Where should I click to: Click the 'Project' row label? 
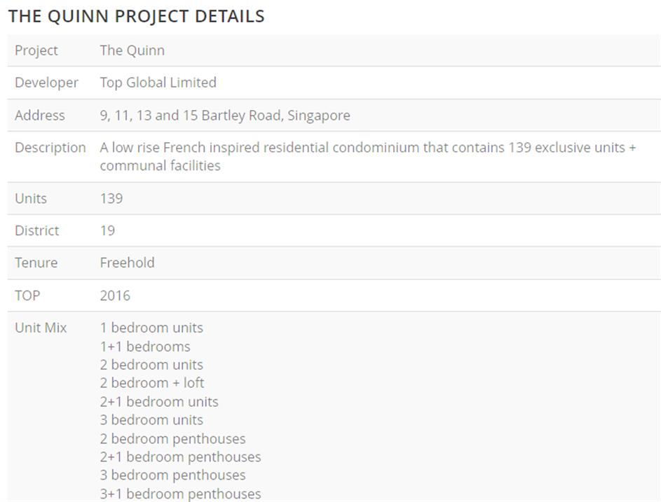tap(36, 50)
